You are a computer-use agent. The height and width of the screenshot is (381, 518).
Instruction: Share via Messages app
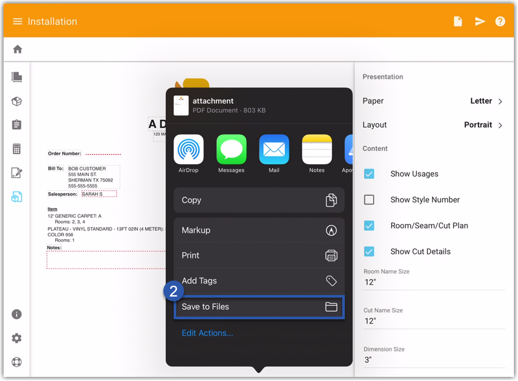(x=231, y=153)
